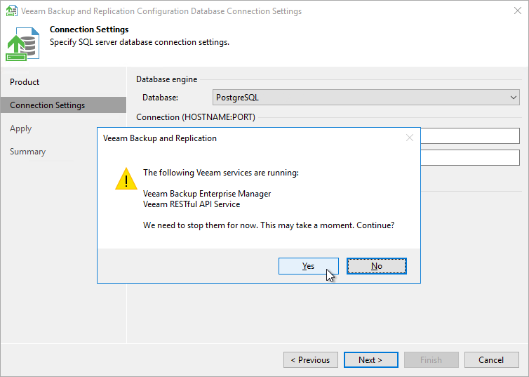Open the Database engine PostgreSQL dropdown
529x377 pixels.
coord(366,98)
